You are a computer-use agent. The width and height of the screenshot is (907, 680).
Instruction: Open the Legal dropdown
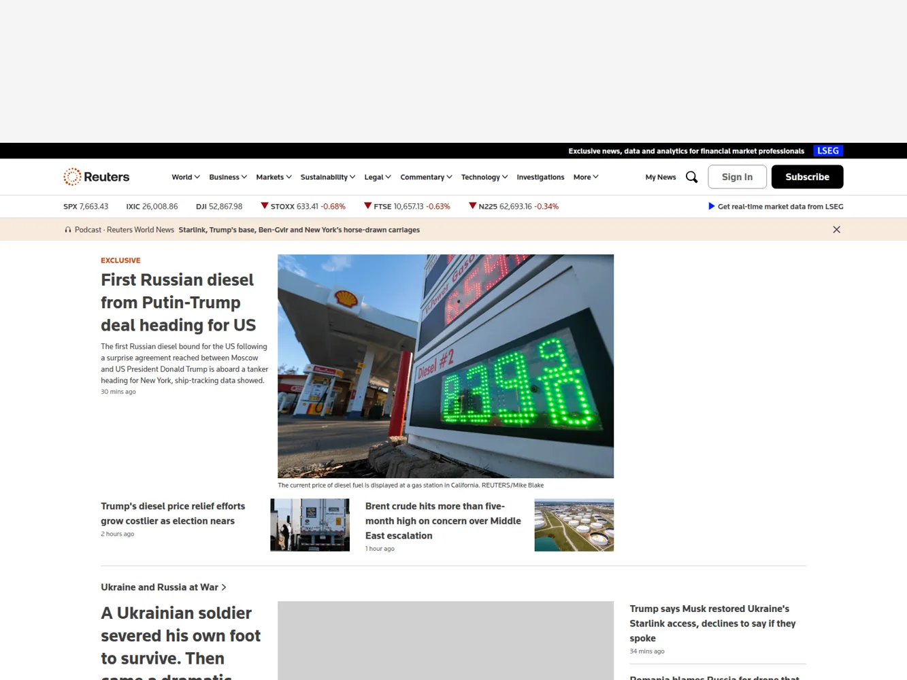378,177
